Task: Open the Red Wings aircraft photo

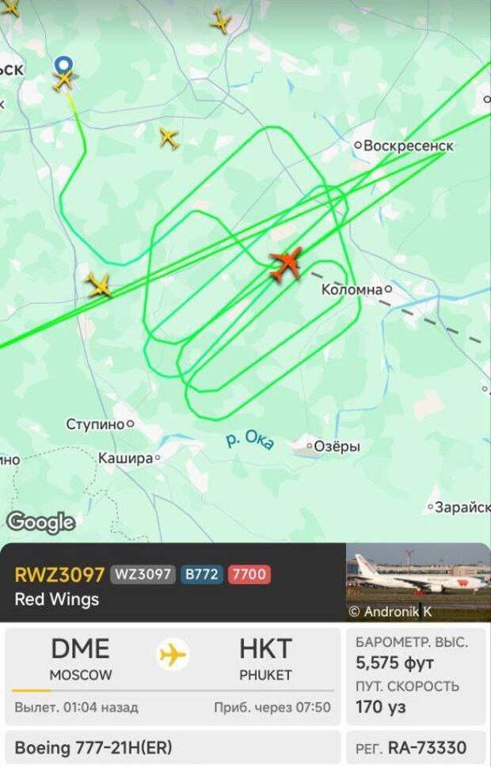Action: (419, 582)
